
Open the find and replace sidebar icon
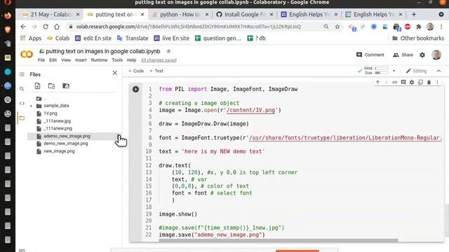(22, 89)
